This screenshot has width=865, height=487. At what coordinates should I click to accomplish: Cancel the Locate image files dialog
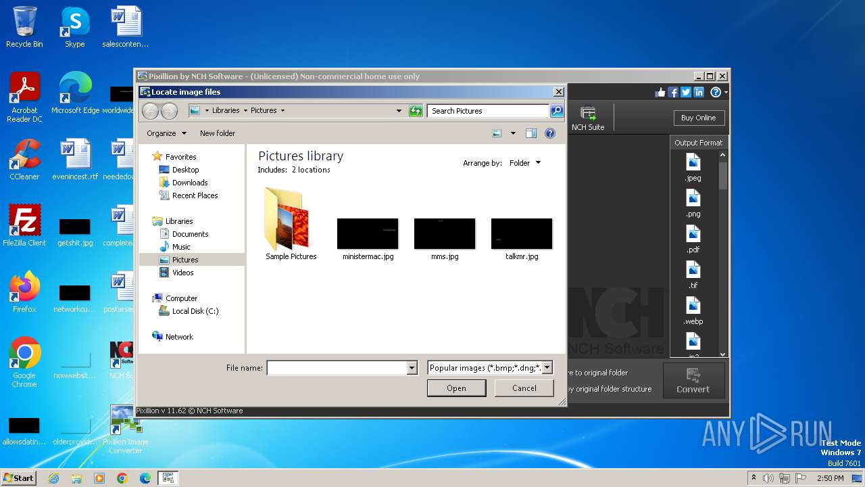tap(524, 388)
